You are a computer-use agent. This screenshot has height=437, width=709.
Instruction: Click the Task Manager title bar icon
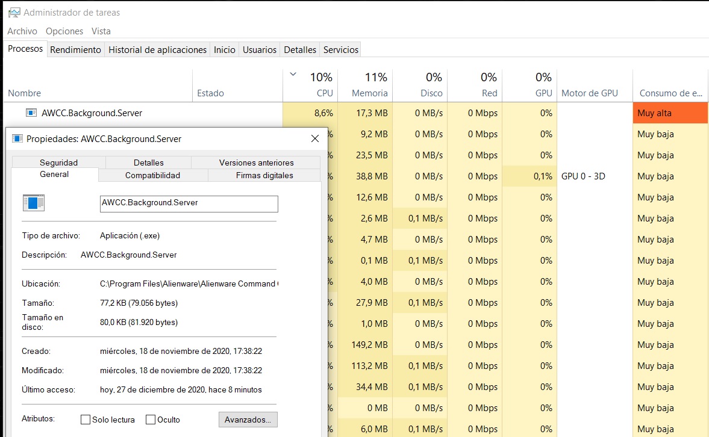point(14,13)
